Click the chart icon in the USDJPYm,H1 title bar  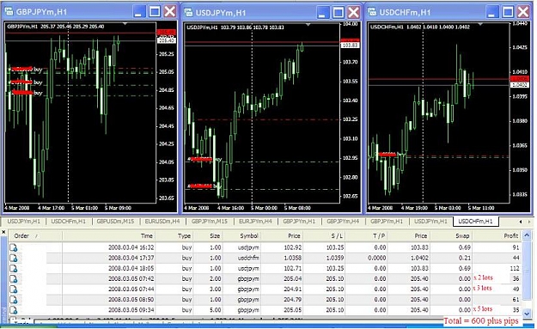tap(188, 13)
